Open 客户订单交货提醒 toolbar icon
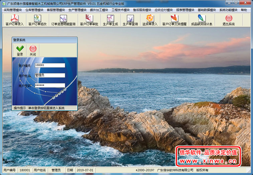 [174, 20]
